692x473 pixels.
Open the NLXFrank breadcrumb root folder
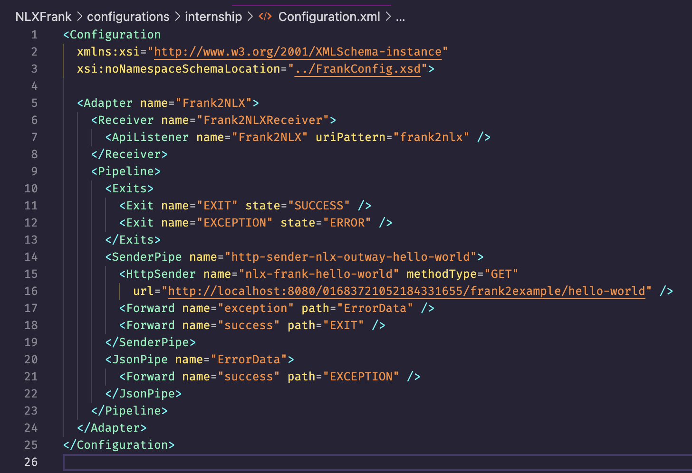coord(43,17)
